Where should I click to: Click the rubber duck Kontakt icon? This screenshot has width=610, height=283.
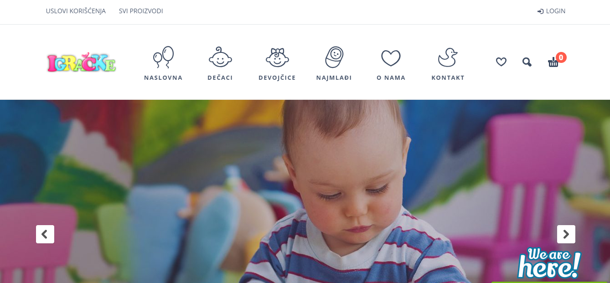coord(448,57)
